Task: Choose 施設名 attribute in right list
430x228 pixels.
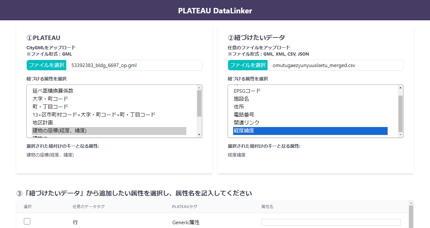Action: coord(241,99)
